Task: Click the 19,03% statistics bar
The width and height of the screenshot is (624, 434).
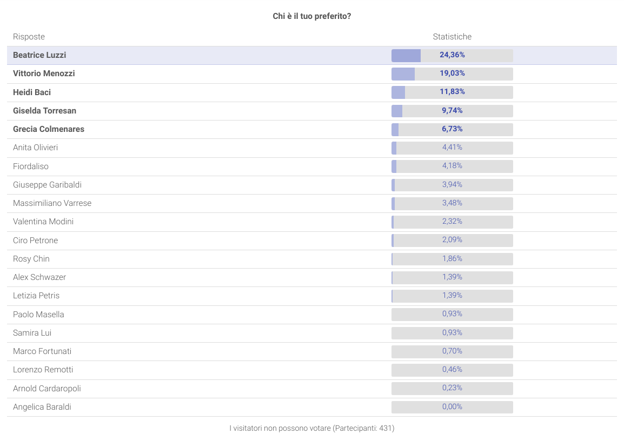Action: pyautogui.click(x=452, y=74)
